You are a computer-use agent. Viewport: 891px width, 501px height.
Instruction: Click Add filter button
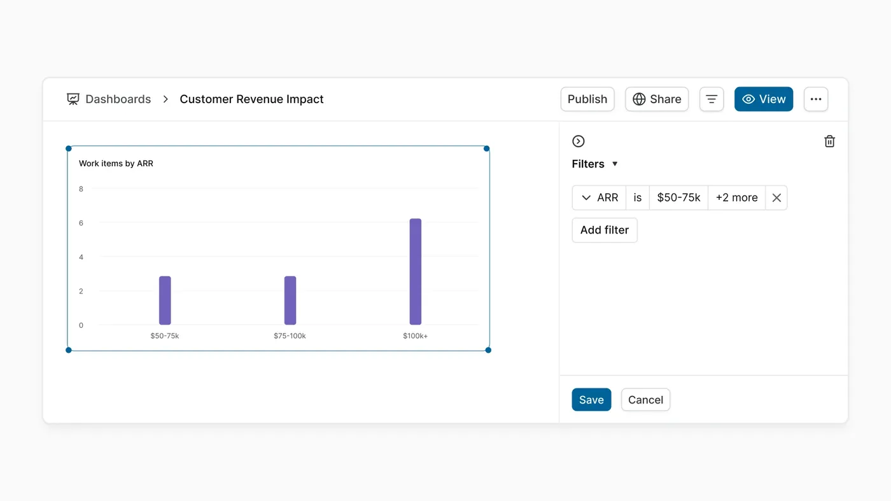[x=605, y=230]
